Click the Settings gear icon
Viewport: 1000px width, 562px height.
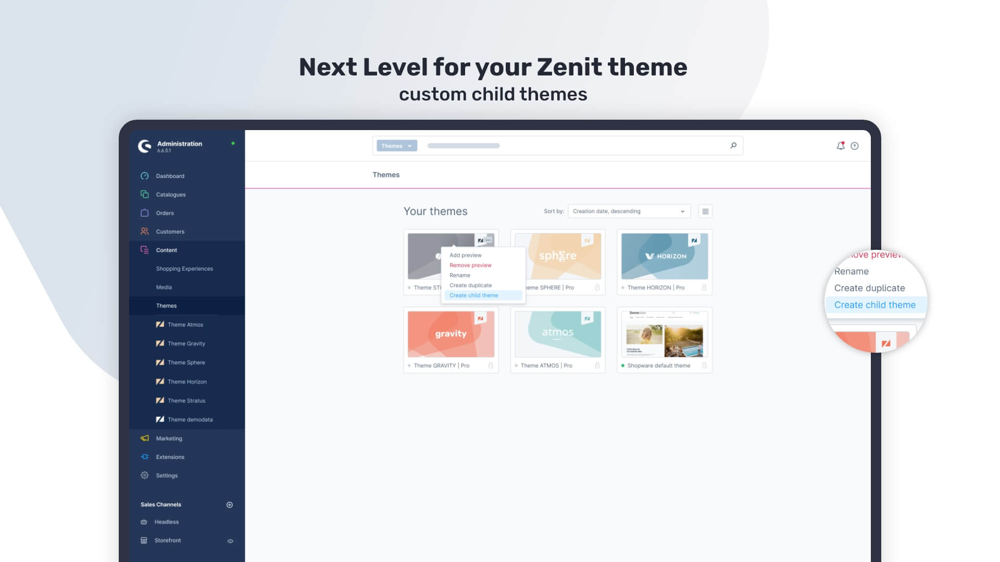coord(144,475)
